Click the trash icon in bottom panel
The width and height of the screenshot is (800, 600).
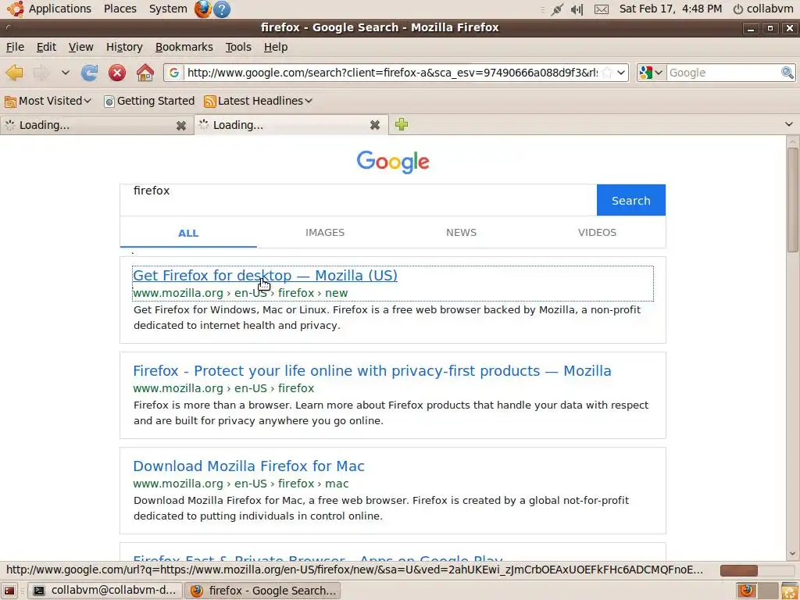790,591
